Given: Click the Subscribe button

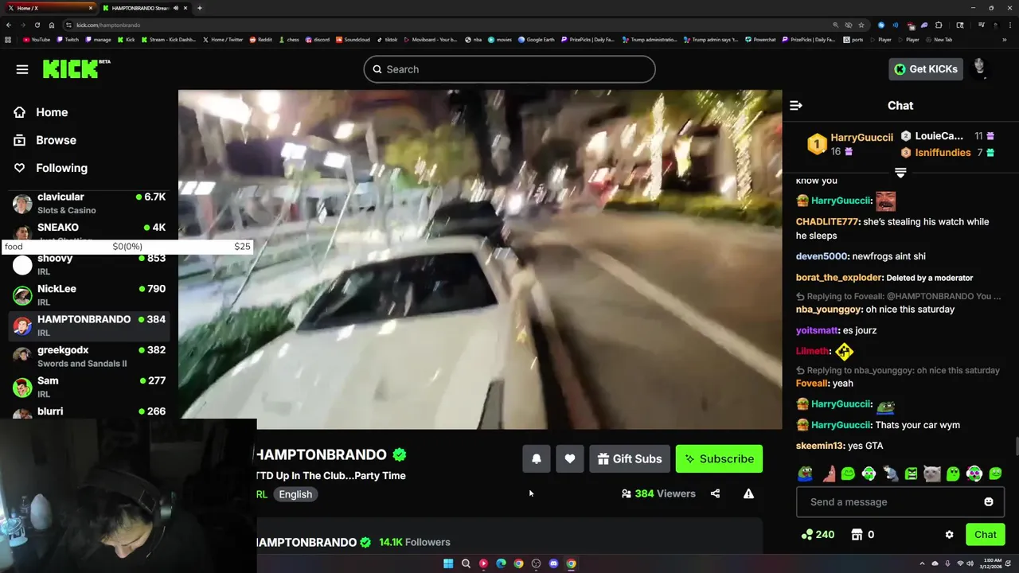Looking at the screenshot, I should tap(719, 458).
